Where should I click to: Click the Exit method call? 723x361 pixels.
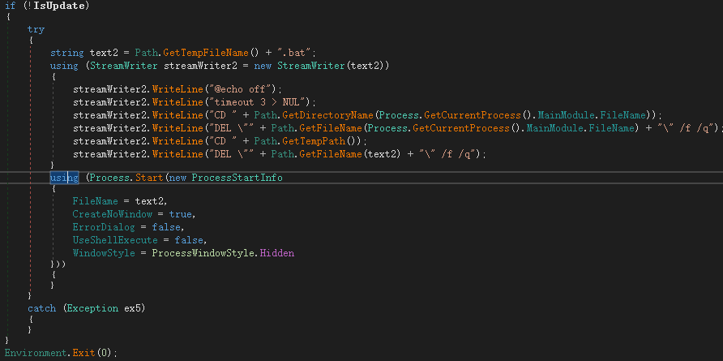pyautogui.click(x=84, y=353)
